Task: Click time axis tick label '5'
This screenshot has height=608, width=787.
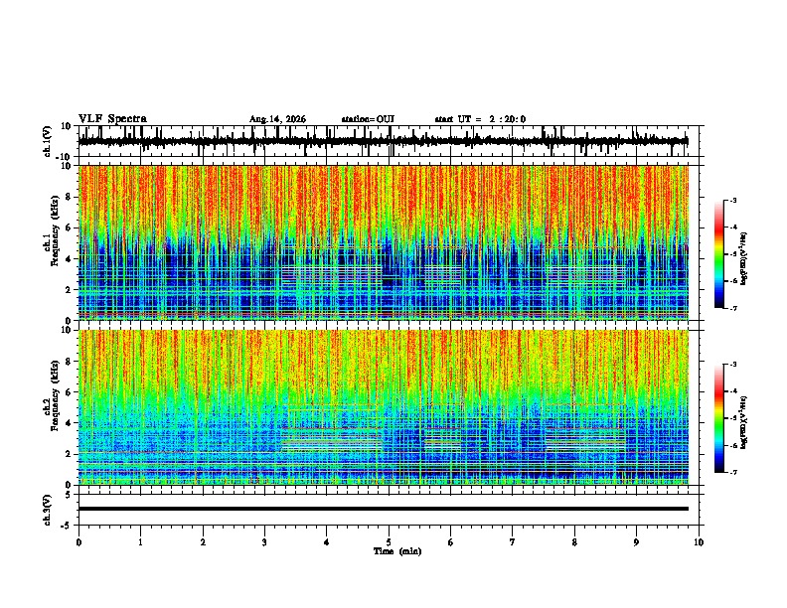Action: [389, 542]
